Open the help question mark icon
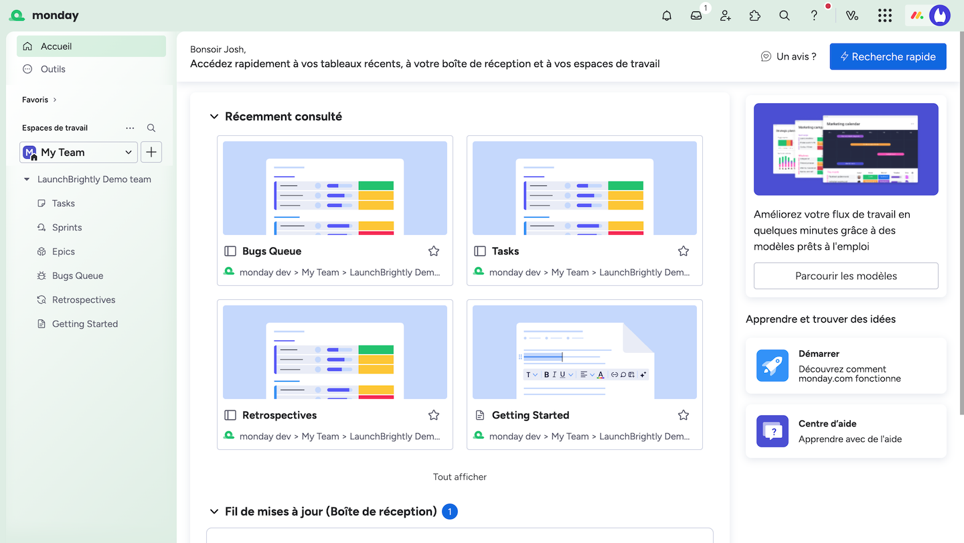The height and width of the screenshot is (543, 964). click(814, 15)
